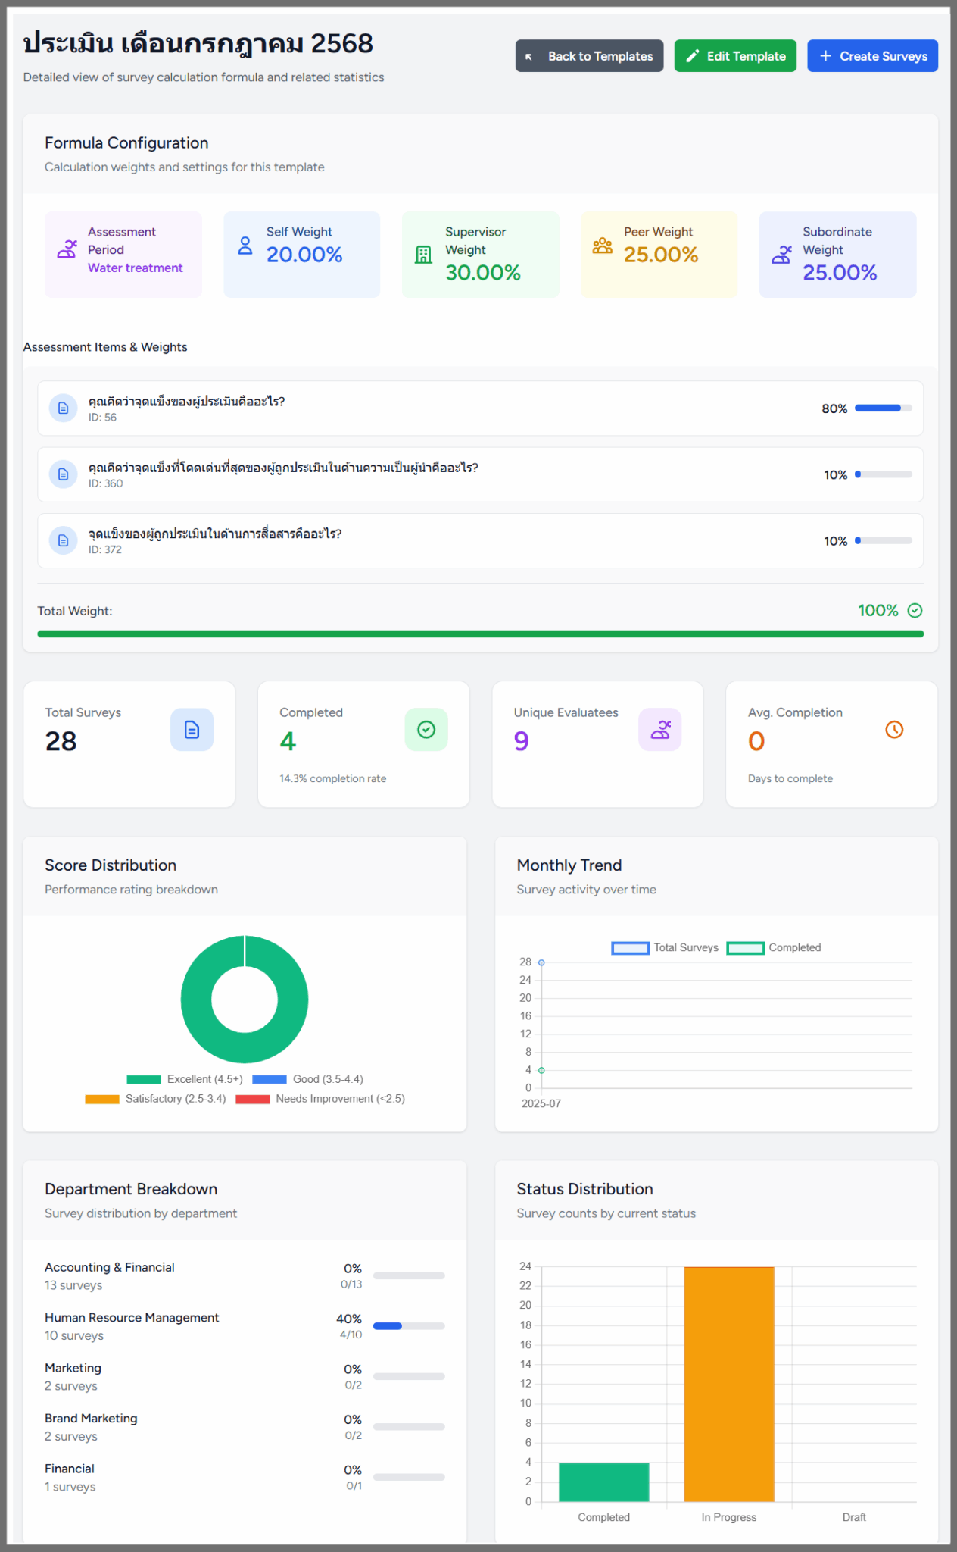This screenshot has width=957, height=1552.
Task: Click the Peer Weight group icon
Action: (x=603, y=246)
